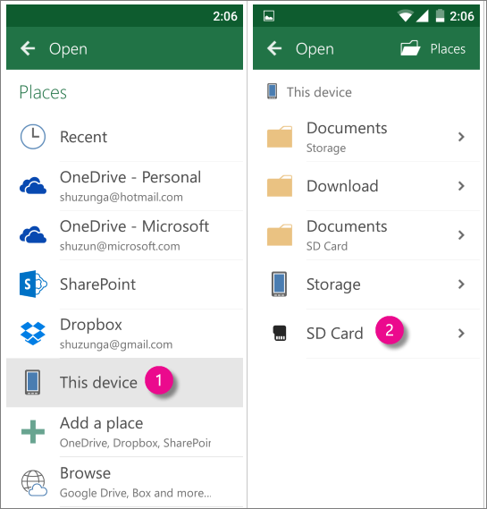This screenshot has width=487, height=509.
Task: Click the green plus Add a place icon
Action: coord(33,432)
